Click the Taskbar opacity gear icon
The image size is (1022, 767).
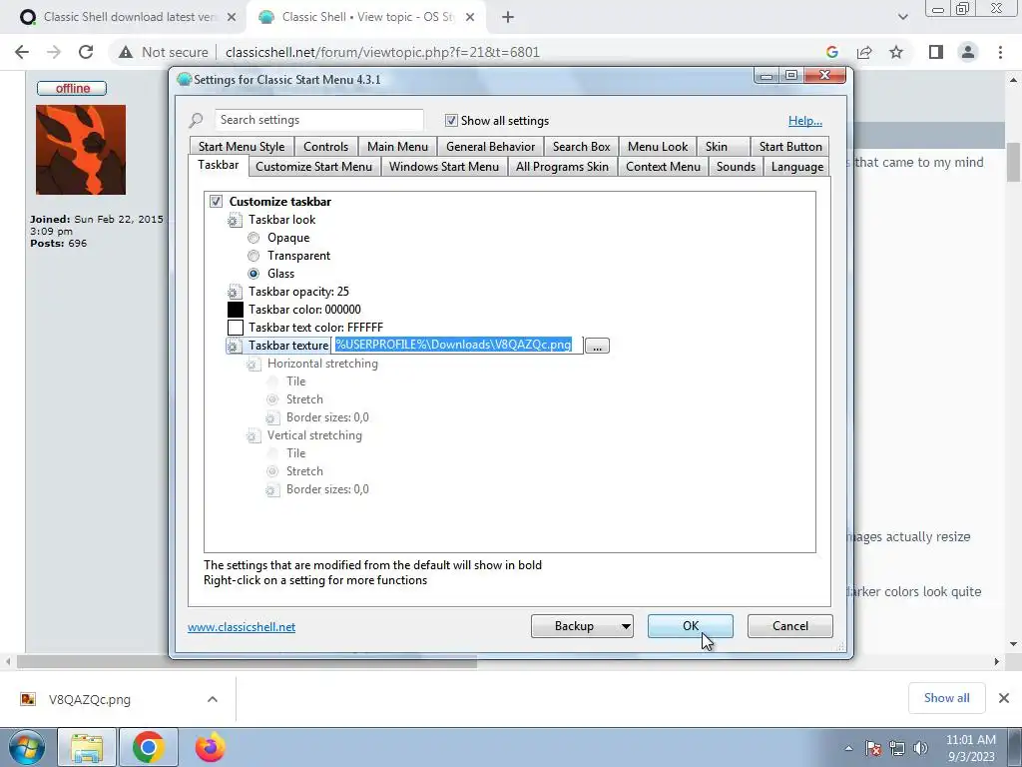pos(235,293)
